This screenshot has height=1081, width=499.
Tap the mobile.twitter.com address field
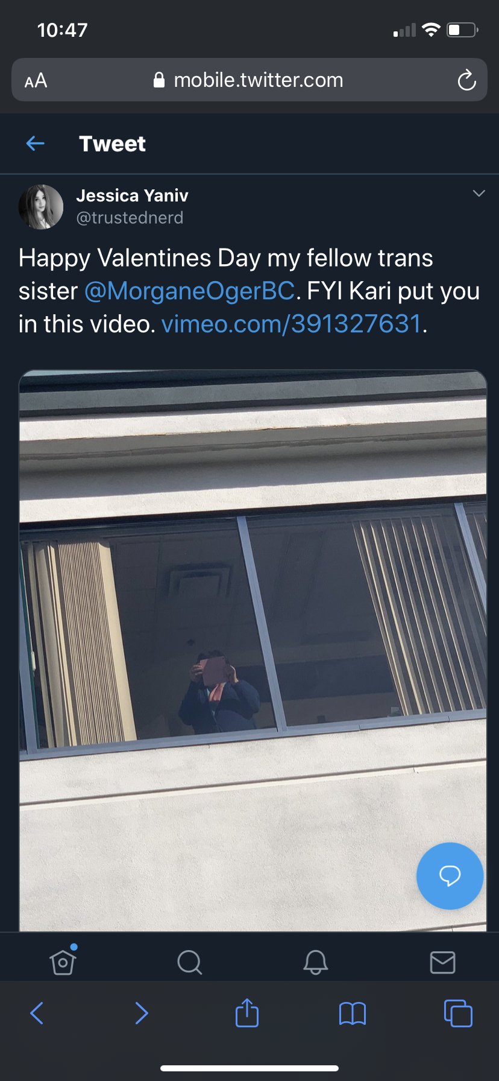tap(249, 80)
